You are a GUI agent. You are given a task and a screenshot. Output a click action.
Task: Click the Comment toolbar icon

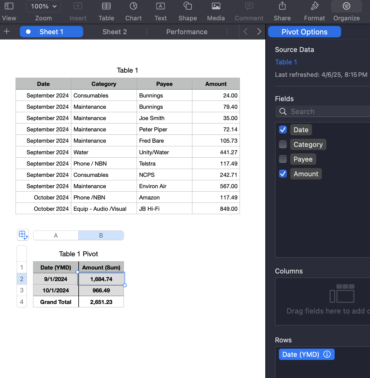249,6
